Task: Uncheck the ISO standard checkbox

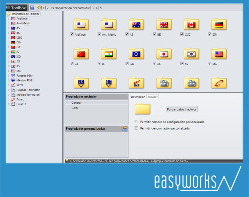Action: [x=127, y=64]
